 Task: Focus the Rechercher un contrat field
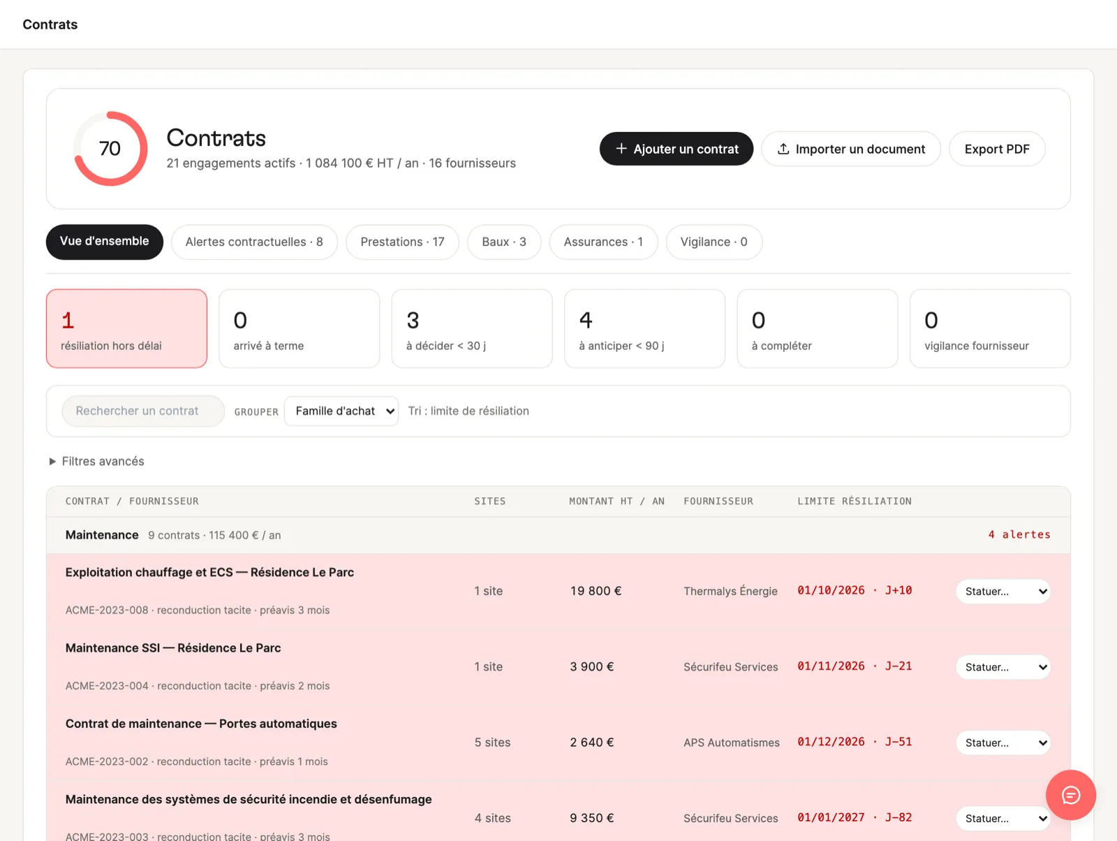[x=143, y=411]
